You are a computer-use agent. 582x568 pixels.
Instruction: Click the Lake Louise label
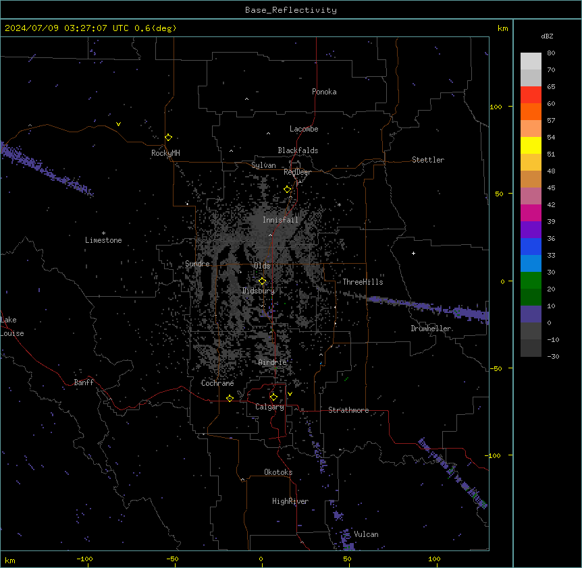[12, 326]
